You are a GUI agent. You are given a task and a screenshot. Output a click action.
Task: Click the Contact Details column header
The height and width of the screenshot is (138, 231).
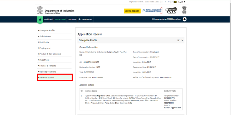coord(170,91)
